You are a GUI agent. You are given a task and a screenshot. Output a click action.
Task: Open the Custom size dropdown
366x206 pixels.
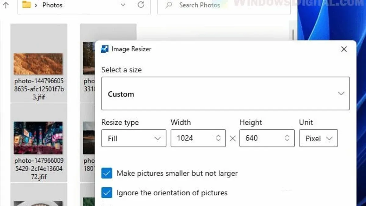[225, 93]
